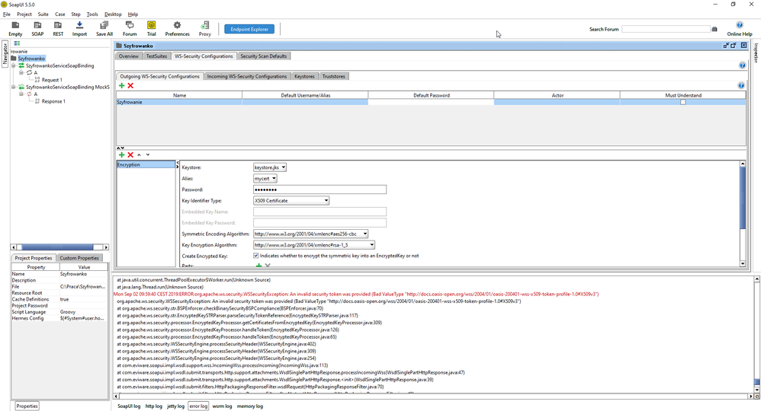Open the Tools menu
Viewport: 761px width, 411px height.
click(92, 14)
